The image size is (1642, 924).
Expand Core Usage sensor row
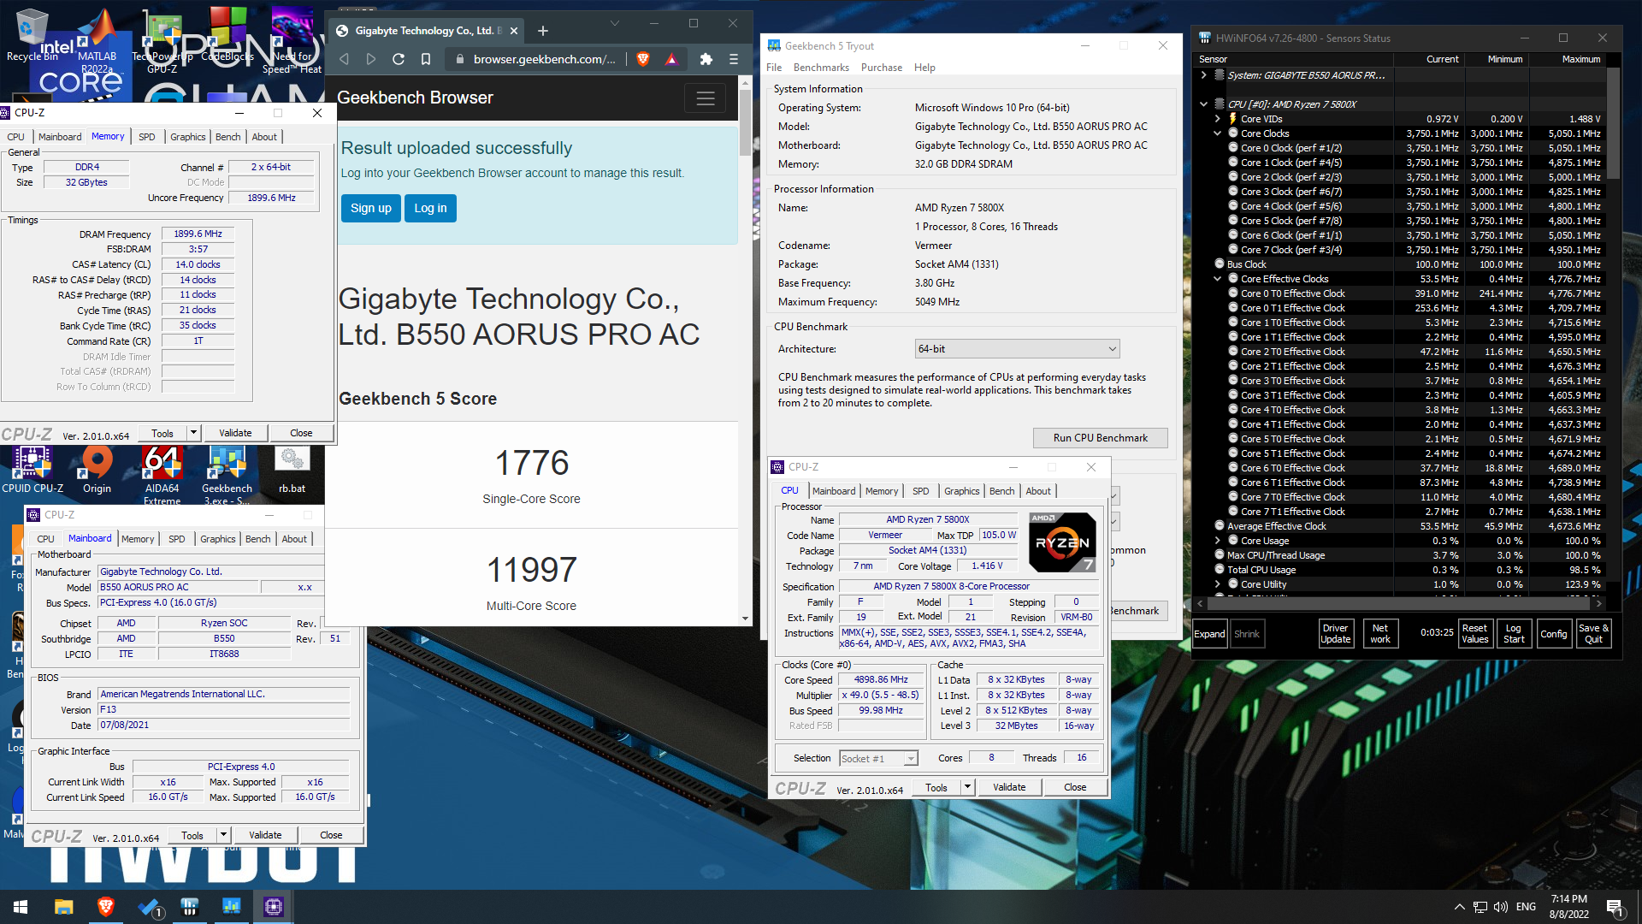[x=1218, y=541]
